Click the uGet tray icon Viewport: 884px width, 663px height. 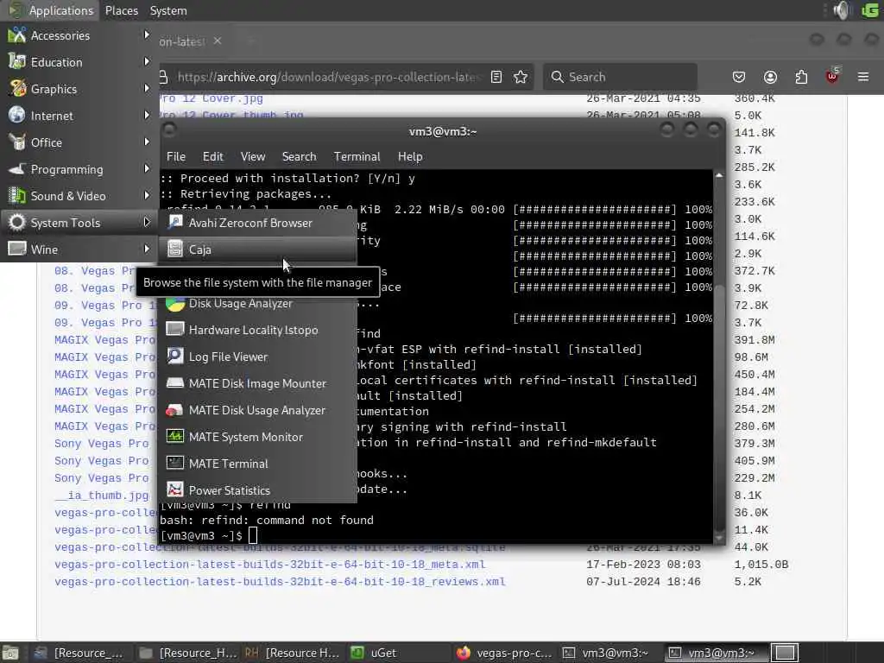point(870,10)
